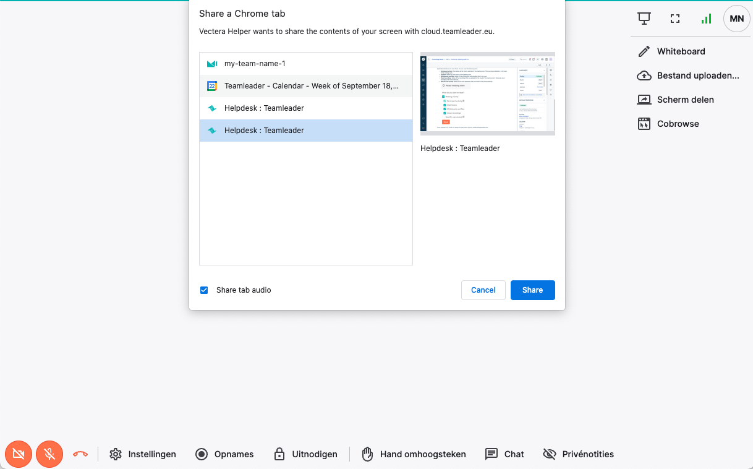The width and height of the screenshot is (753, 469).
Task: Click the tab preview thumbnail
Action: 488,94
